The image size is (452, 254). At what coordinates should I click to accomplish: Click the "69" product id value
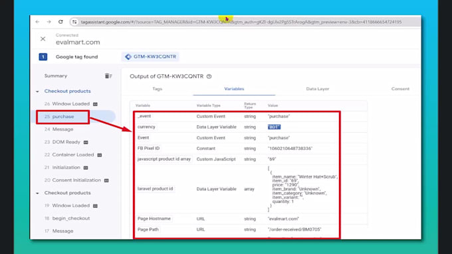(272, 159)
